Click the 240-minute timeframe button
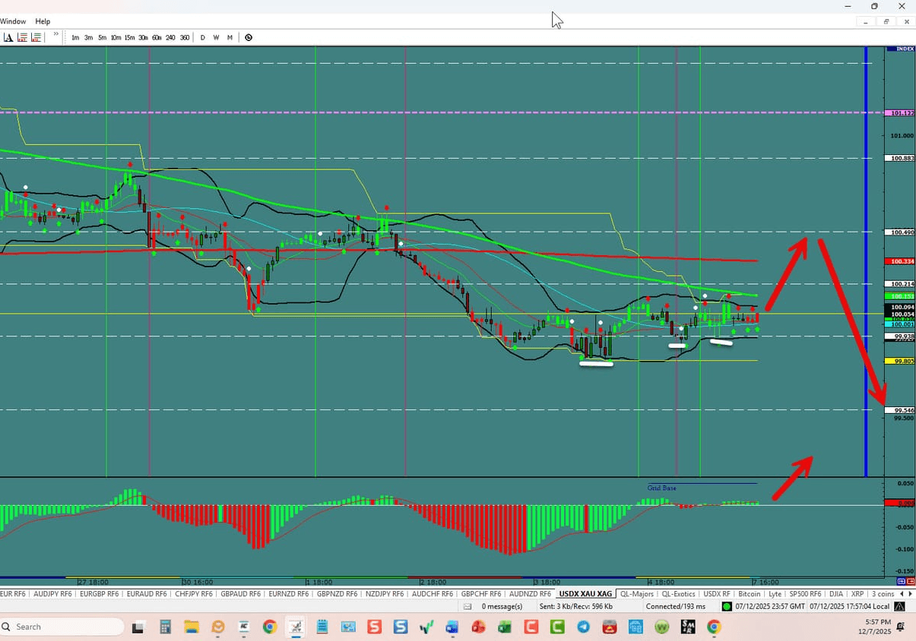Viewport: 916px width, 641px height. point(170,37)
